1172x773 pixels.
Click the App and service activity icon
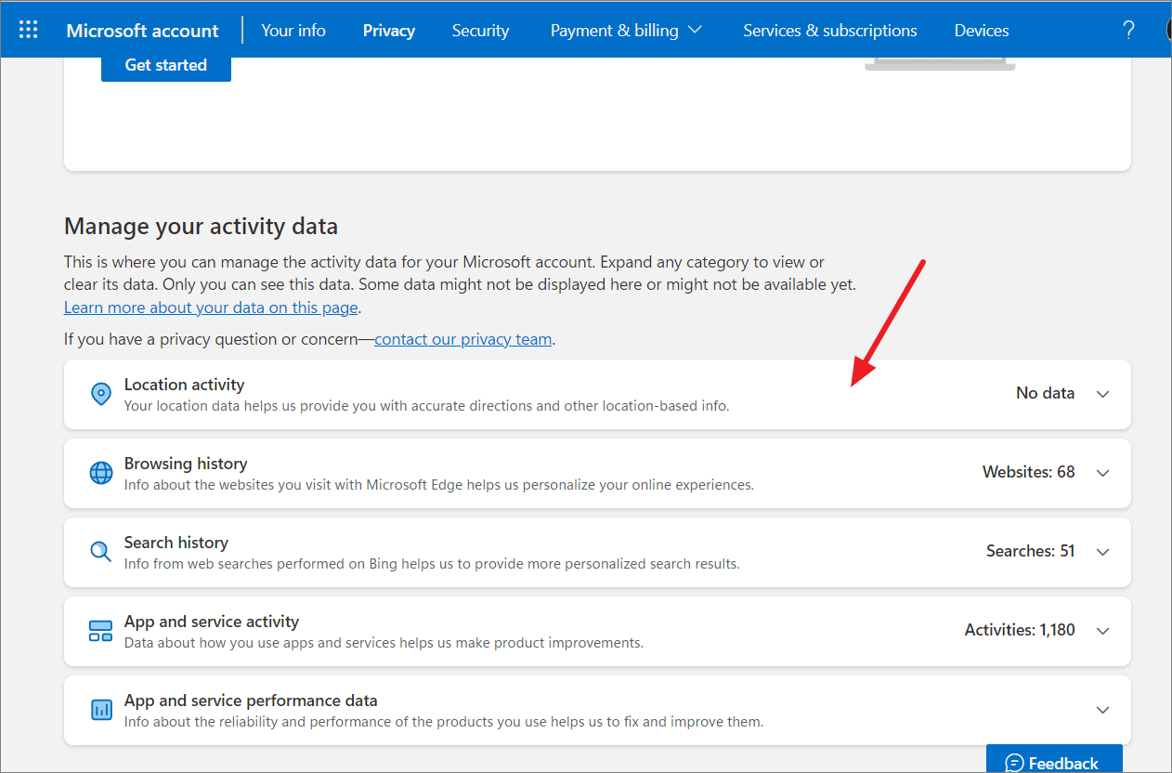click(x=100, y=631)
